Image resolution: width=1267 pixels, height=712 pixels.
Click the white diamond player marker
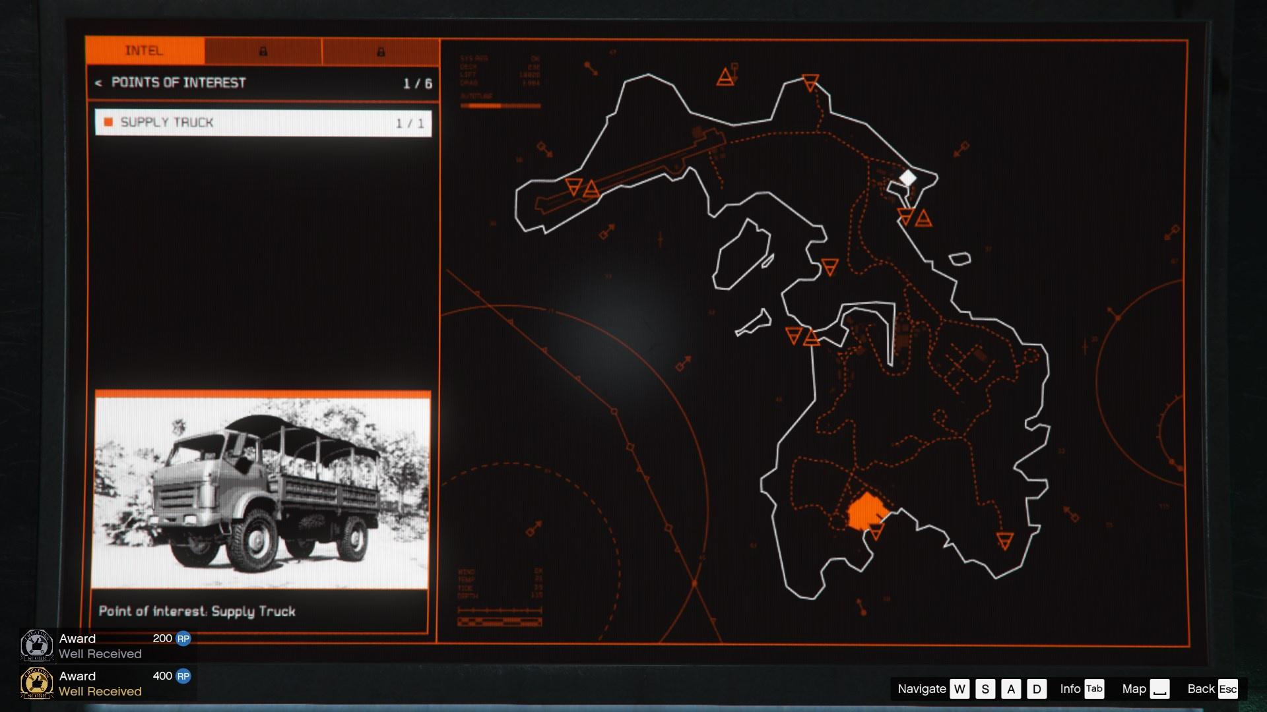[x=908, y=178]
